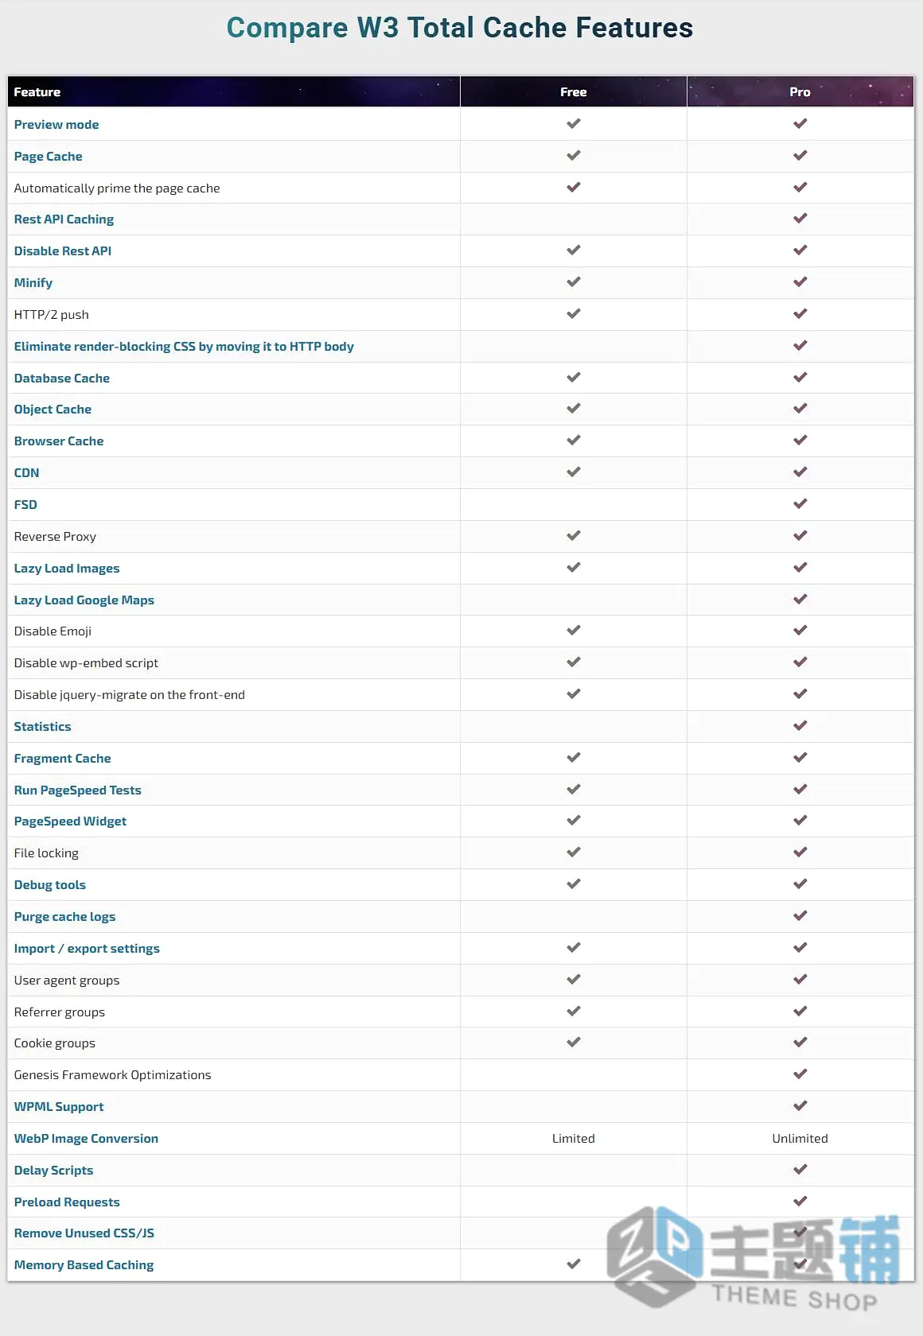Screen dimensions: 923x1336
Task: Click the Free checkmark for CDN row
Action: (573, 472)
